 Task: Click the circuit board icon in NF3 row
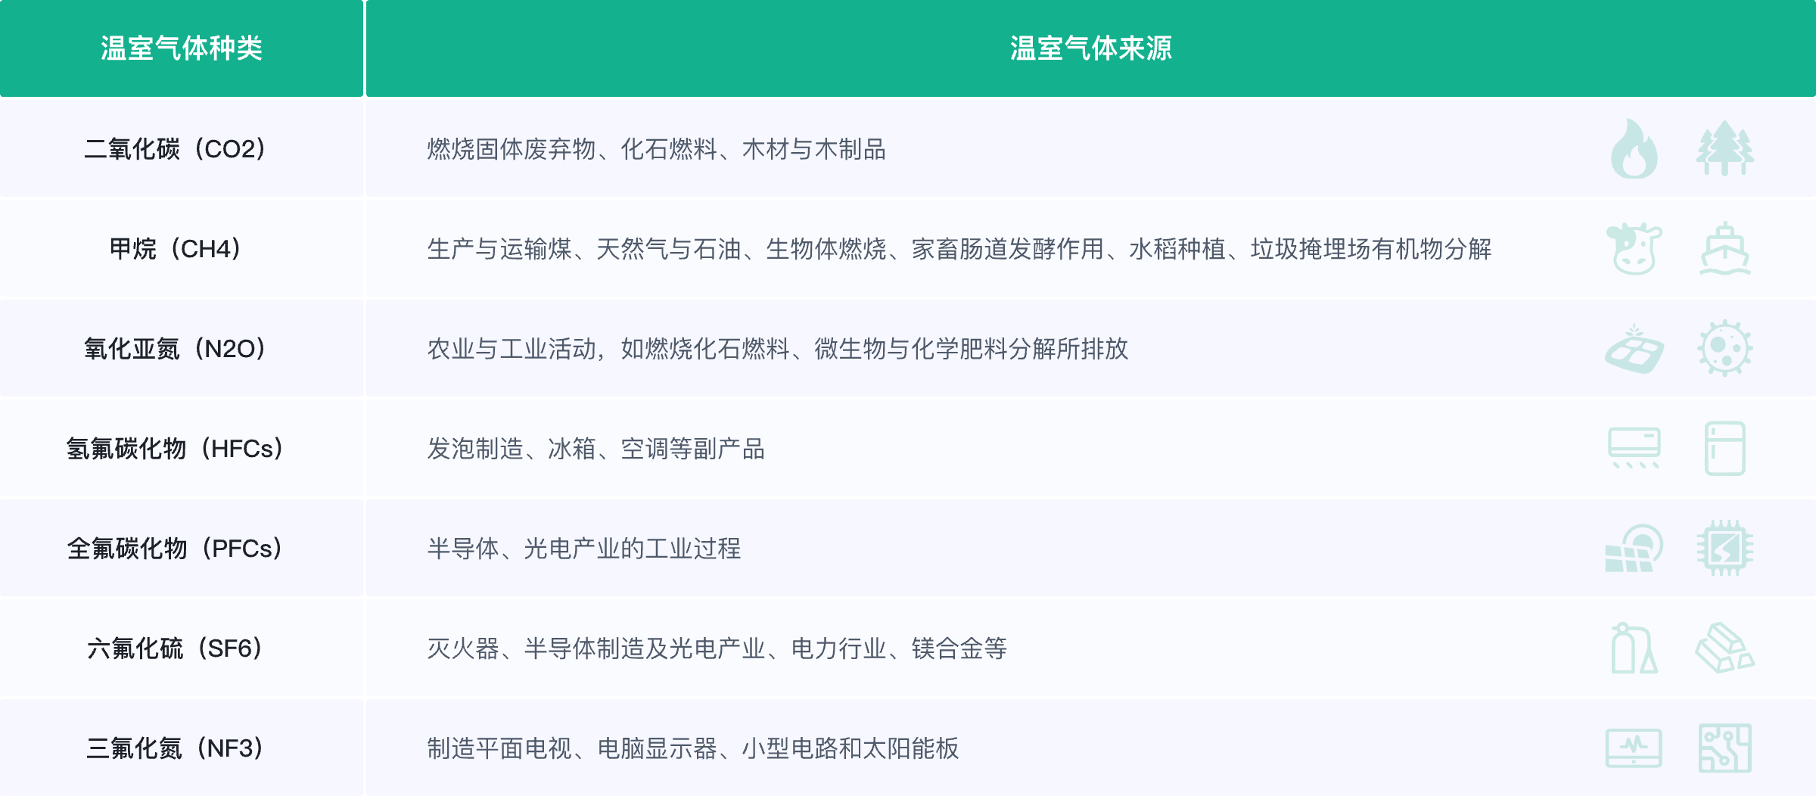1725,748
